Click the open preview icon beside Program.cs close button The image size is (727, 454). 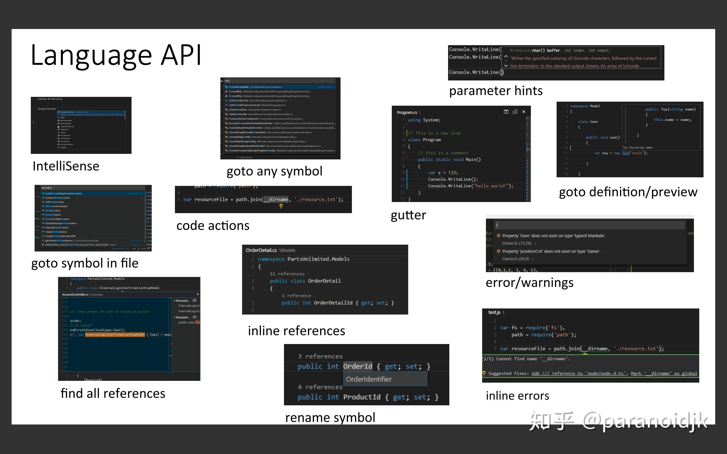[x=515, y=112]
